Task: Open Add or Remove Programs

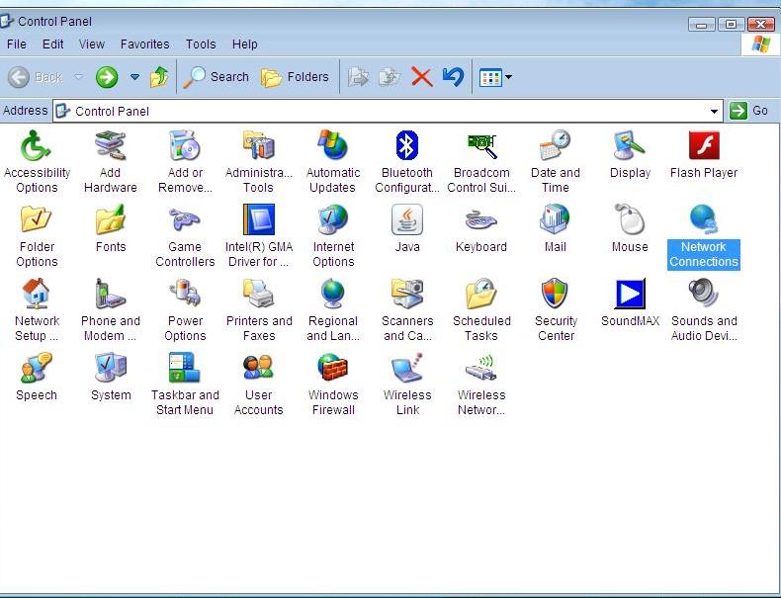Action: click(x=185, y=161)
